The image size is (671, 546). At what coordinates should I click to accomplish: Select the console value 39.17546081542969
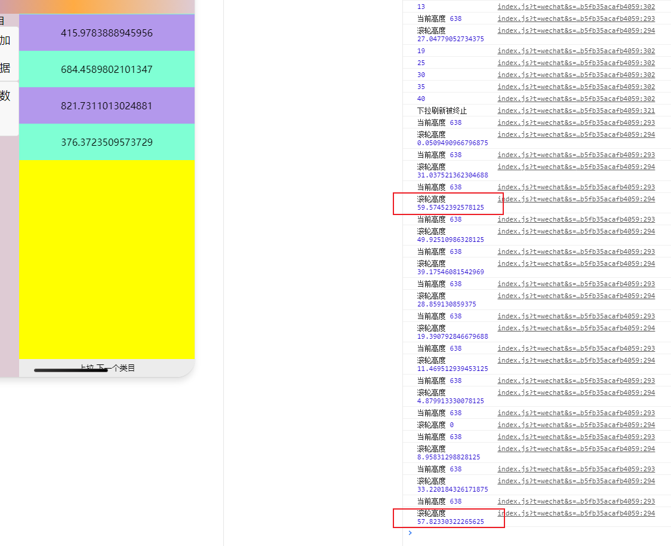(x=451, y=272)
